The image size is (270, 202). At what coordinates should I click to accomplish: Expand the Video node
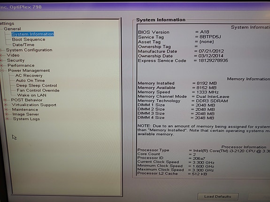(x=1, y=55)
